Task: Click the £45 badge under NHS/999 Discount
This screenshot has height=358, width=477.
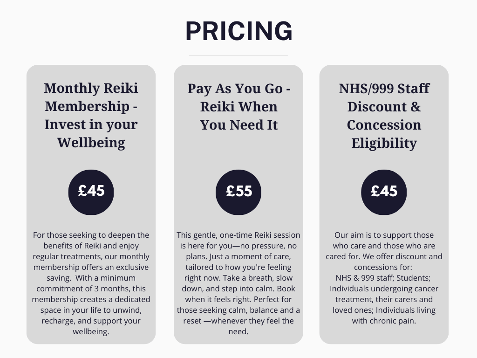Action: coord(384,191)
